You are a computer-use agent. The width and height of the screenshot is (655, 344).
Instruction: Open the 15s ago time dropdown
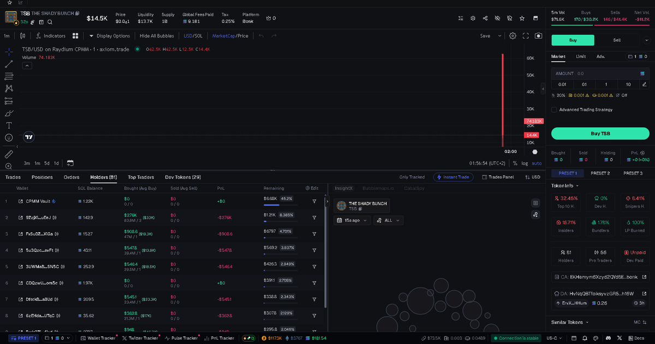pyautogui.click(x=352, y=220)
